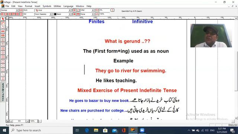The width and height of the screenshot is (238, 134).
Task: Click first red arrow icon beside None
Action: (x=74, y=14)
